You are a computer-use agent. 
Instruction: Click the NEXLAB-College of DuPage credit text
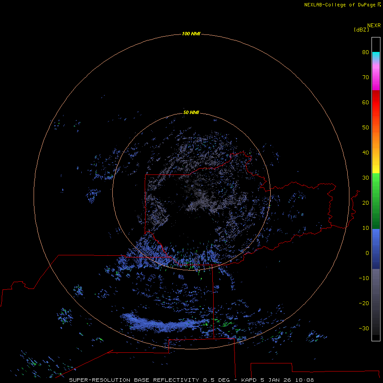(340, 5)
